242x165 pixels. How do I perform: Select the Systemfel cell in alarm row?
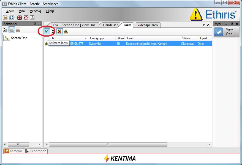coord(95,44)
